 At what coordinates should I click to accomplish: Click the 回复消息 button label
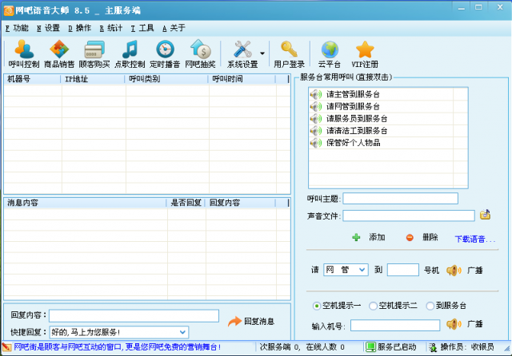(x=259, y=322)
